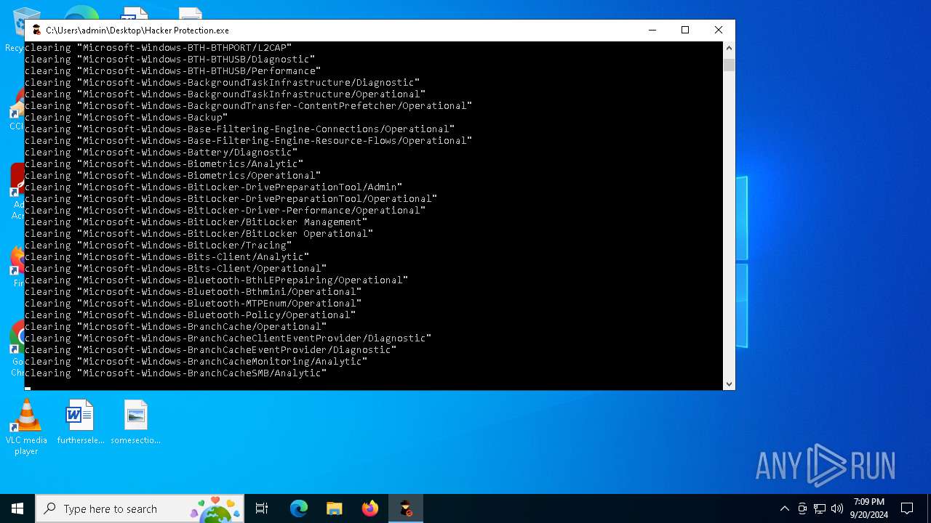
Task: Click the "Microsoft-Windows-Backup" console line
Action: pos(127,117)
